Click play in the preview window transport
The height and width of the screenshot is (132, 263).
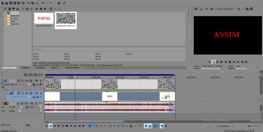pyautogui.click(x=222, y=62)
